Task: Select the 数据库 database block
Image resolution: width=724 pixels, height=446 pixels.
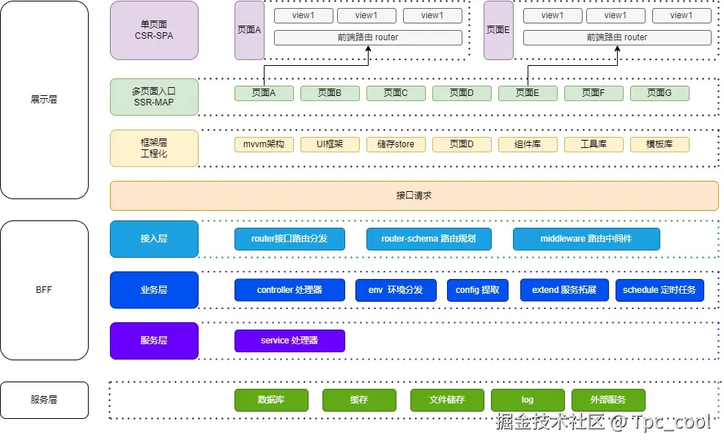Action: point(271,400)
